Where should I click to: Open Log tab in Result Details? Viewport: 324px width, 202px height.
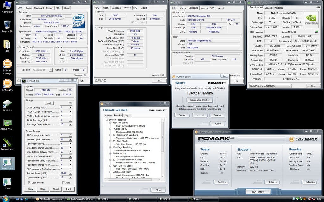pos(126,116)
